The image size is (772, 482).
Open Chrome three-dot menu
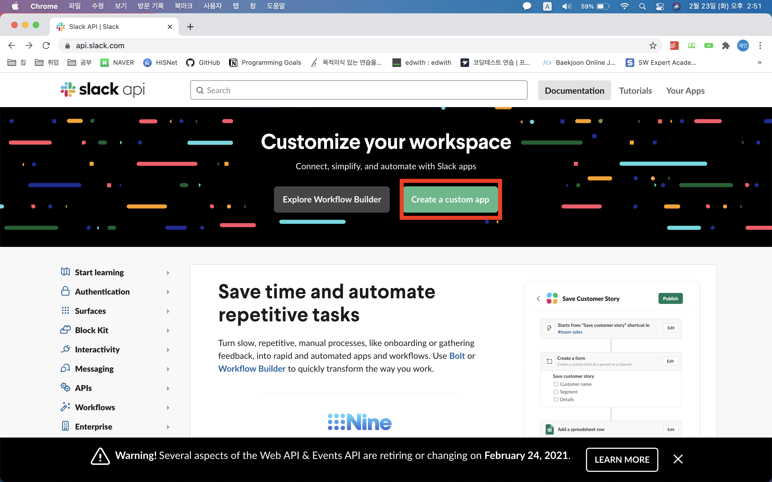pyautogui.click(x=760, y=46)
